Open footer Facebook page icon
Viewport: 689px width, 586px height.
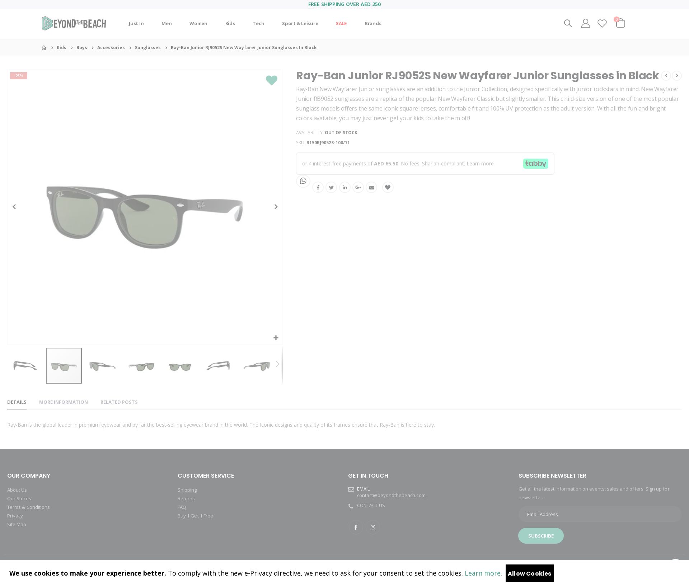point(356,527)
